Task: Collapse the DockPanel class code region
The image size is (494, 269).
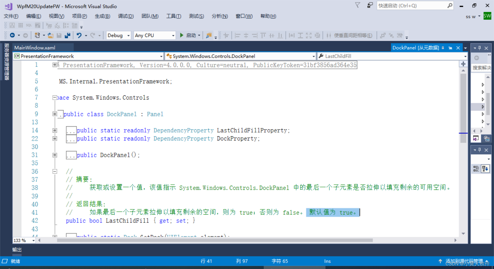Action: click(x=55, y=114)
